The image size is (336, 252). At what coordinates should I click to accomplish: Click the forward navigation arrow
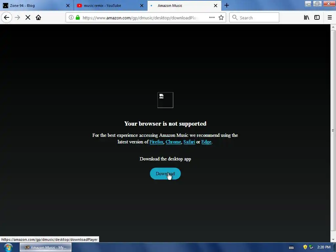click(17, 18)
